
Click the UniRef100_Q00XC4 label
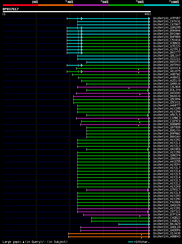(167, 68)
